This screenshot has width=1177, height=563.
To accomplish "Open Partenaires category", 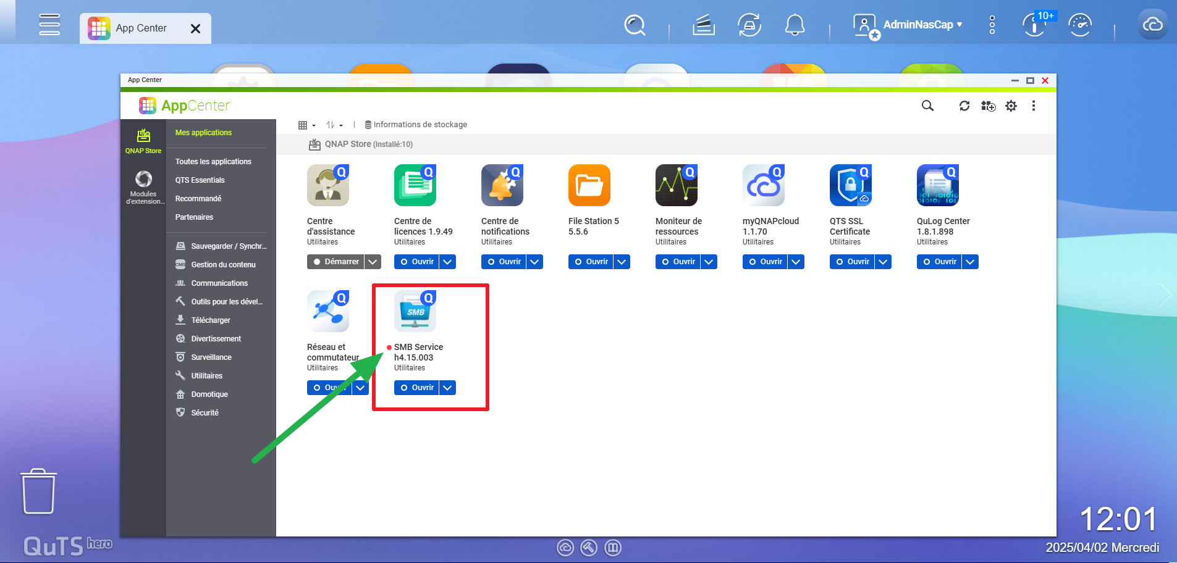I will coord(194,217).
